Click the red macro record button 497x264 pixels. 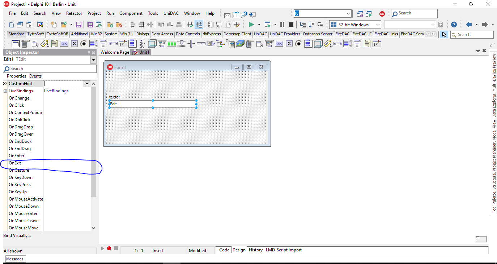[x=109, y=248]
